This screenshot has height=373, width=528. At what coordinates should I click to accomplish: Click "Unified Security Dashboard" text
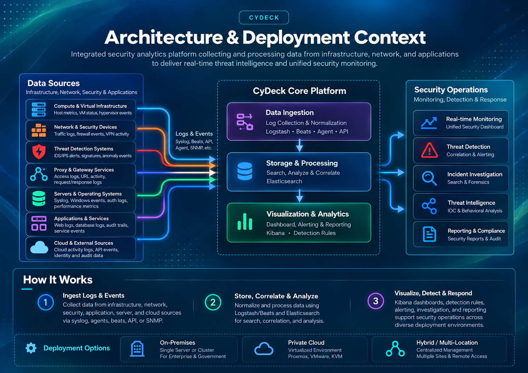tap(475, 127)
